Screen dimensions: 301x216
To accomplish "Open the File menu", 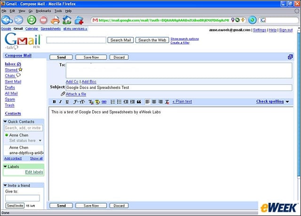I will (4, 11).
